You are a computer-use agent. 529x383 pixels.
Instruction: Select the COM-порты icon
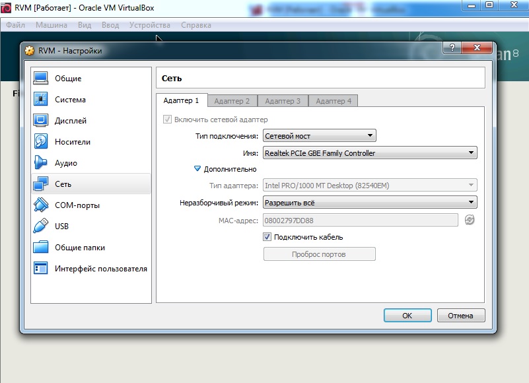click(41, 205)
